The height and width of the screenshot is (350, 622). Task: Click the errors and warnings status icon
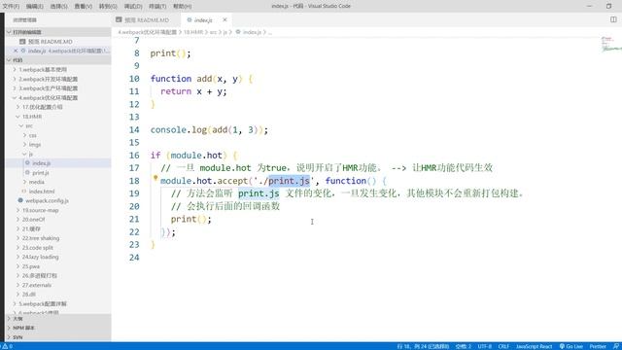click(8, 346)
